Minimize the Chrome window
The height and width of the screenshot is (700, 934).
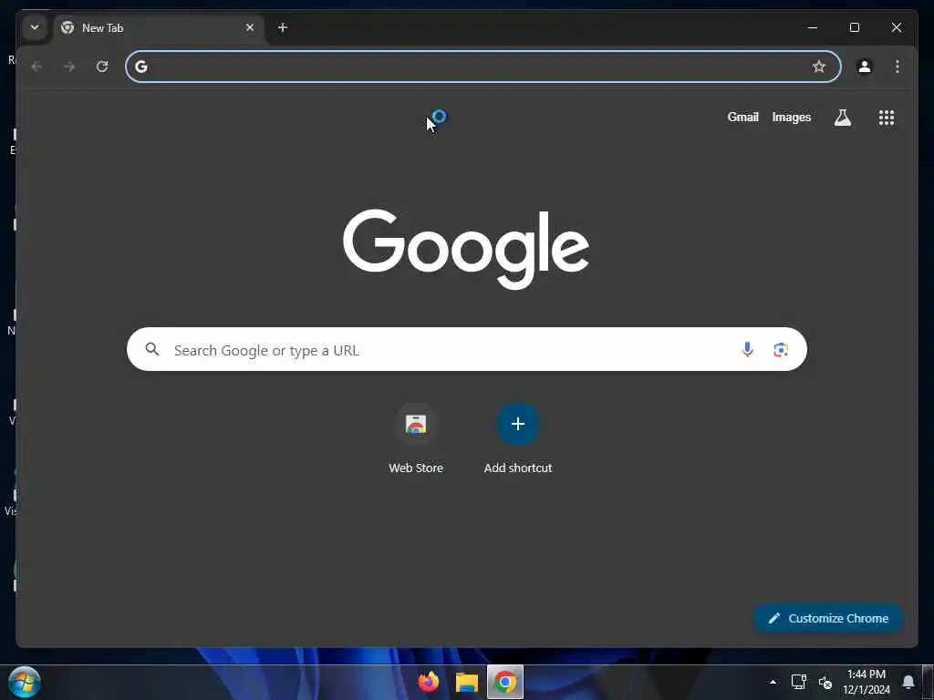click(x=813, y=27)
